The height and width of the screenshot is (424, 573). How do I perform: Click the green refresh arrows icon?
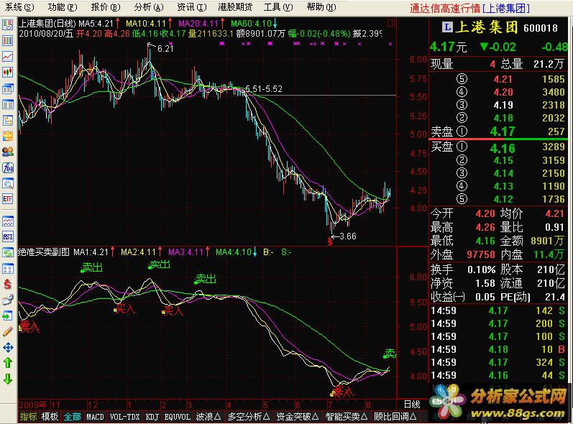coord(8,253)
